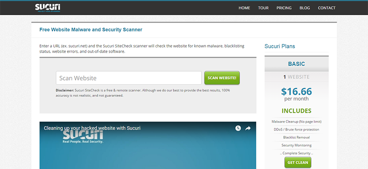
Task: Click the Free Website Malware Scanner heading
Action: [x=91, y=30]
